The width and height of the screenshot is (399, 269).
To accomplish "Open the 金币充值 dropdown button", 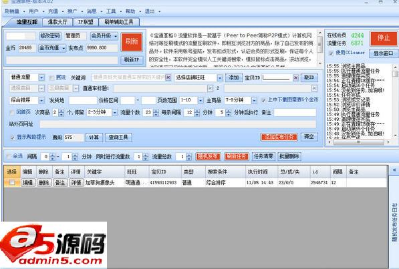I will click(52, 48).
